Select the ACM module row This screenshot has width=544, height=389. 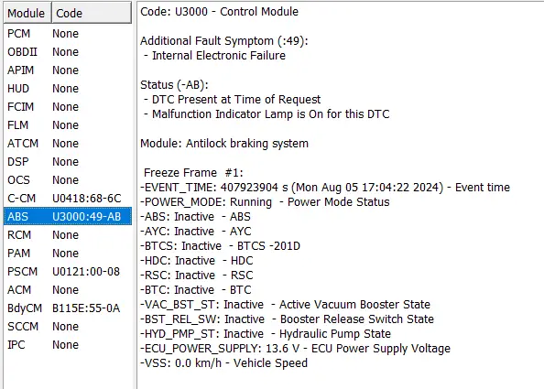(x=68, y=290)
